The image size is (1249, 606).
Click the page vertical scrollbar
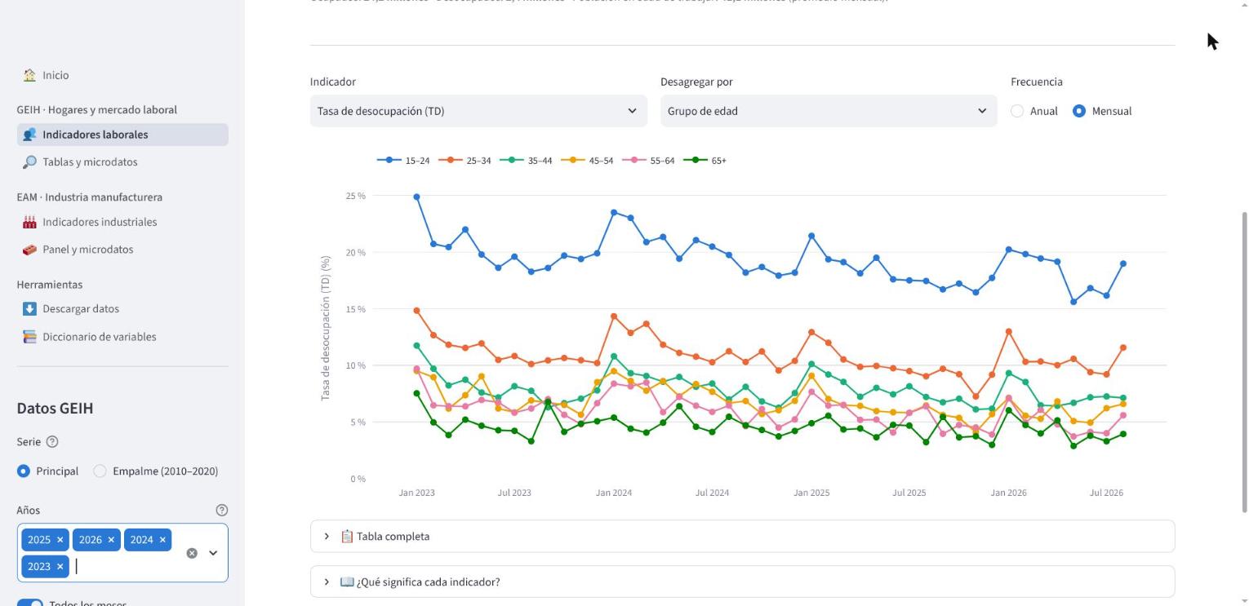(1244, 363)
